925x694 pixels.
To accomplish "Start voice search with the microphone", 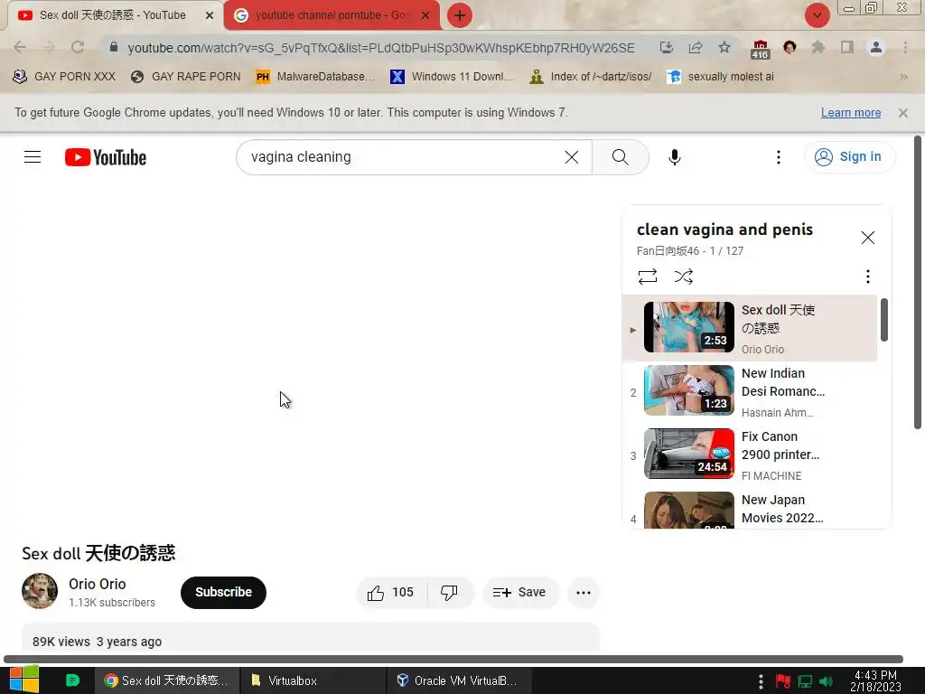I will click(674, 157).
